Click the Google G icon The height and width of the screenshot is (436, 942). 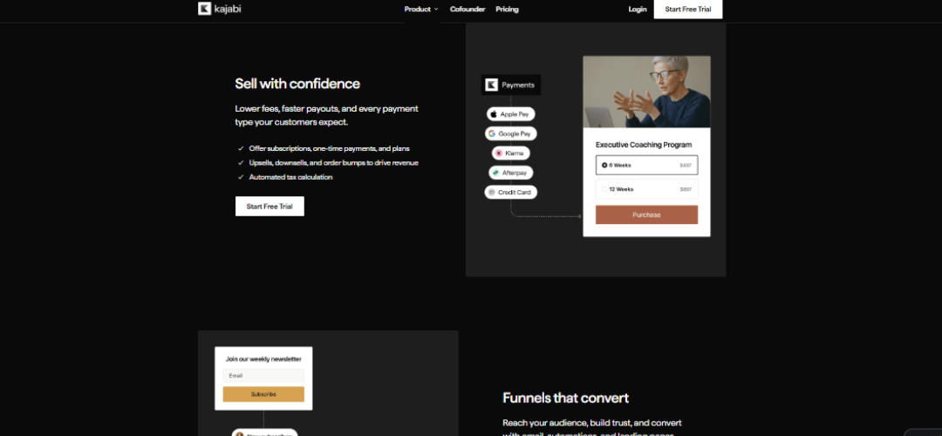[x=492, y=134]
